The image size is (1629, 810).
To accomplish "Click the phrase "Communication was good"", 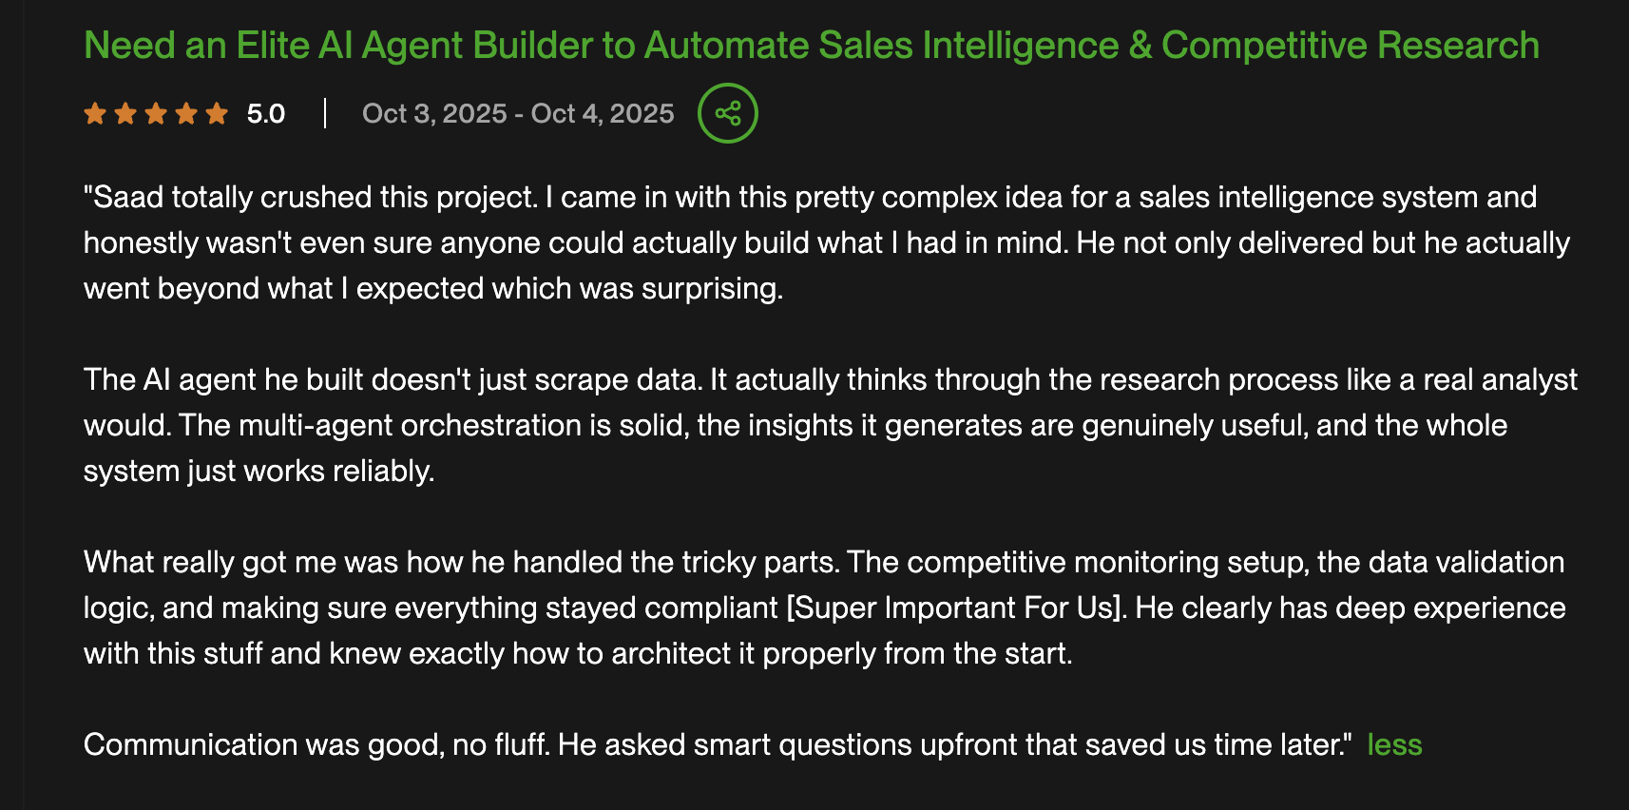I will [x=262, y=744].
